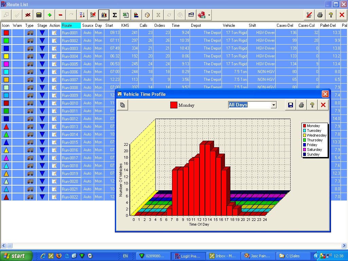Click the horizontal scrollbar right arrow

click(x=344, y=245)
